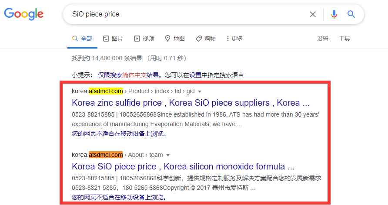Click mobile-unfriendly notice under first result
The width and height of the screenshot is (388, 205).
[x=119, y=134]
